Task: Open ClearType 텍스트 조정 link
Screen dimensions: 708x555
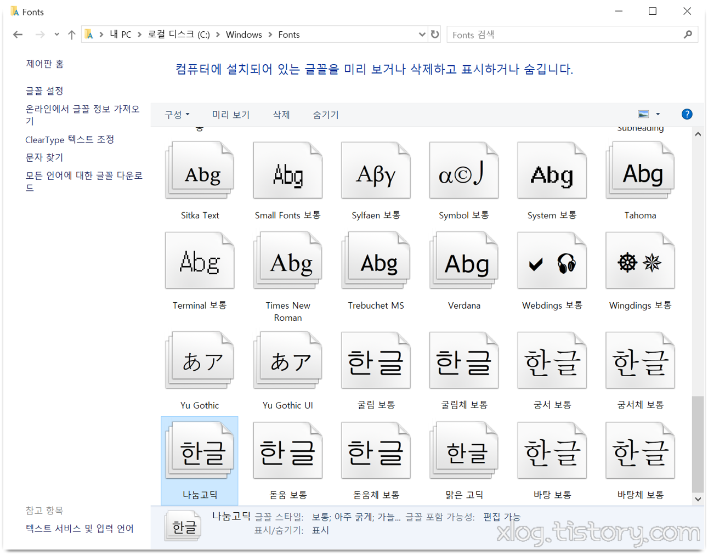Action: pyautogui.click(x=70, y=139)
